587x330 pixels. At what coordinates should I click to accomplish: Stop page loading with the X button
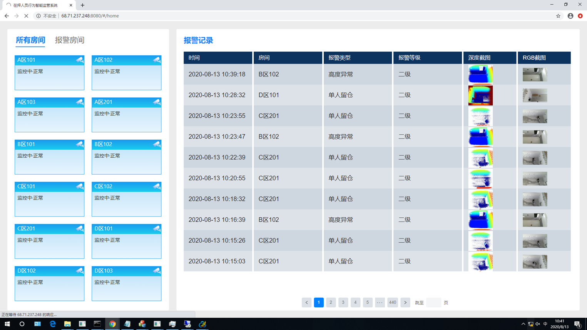[x=26, y=16]
